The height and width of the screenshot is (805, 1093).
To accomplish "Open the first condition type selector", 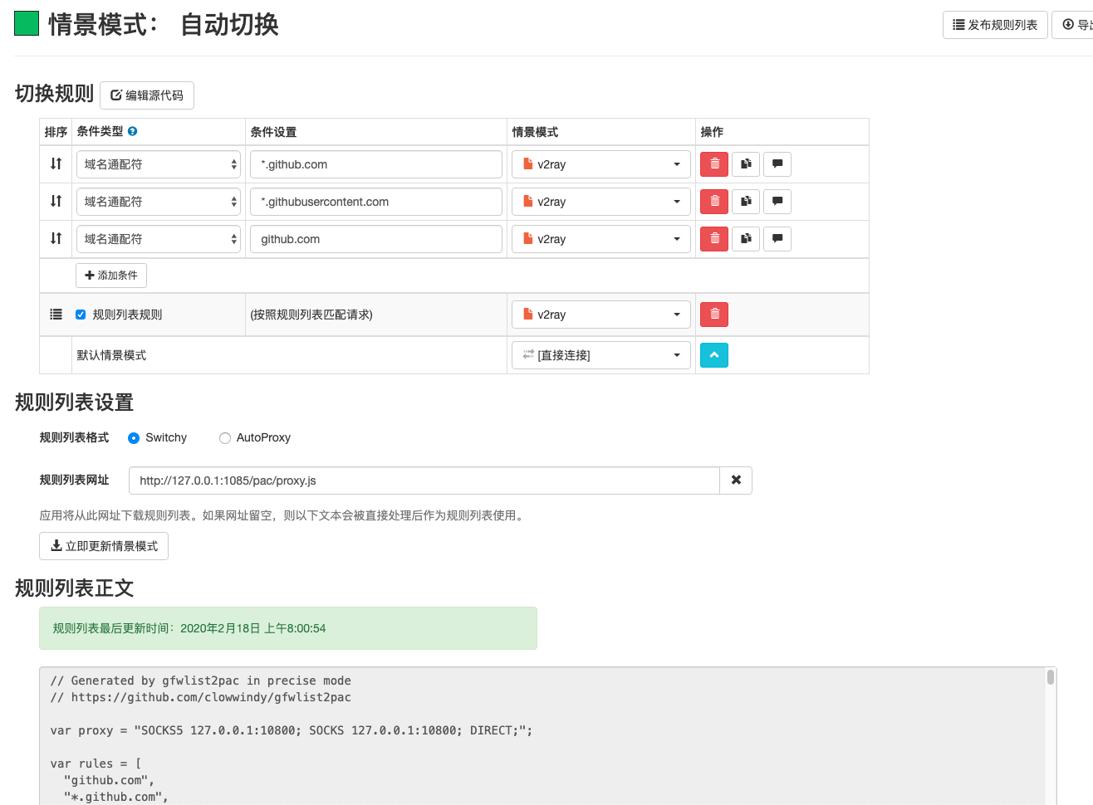I will coord(158,163).
